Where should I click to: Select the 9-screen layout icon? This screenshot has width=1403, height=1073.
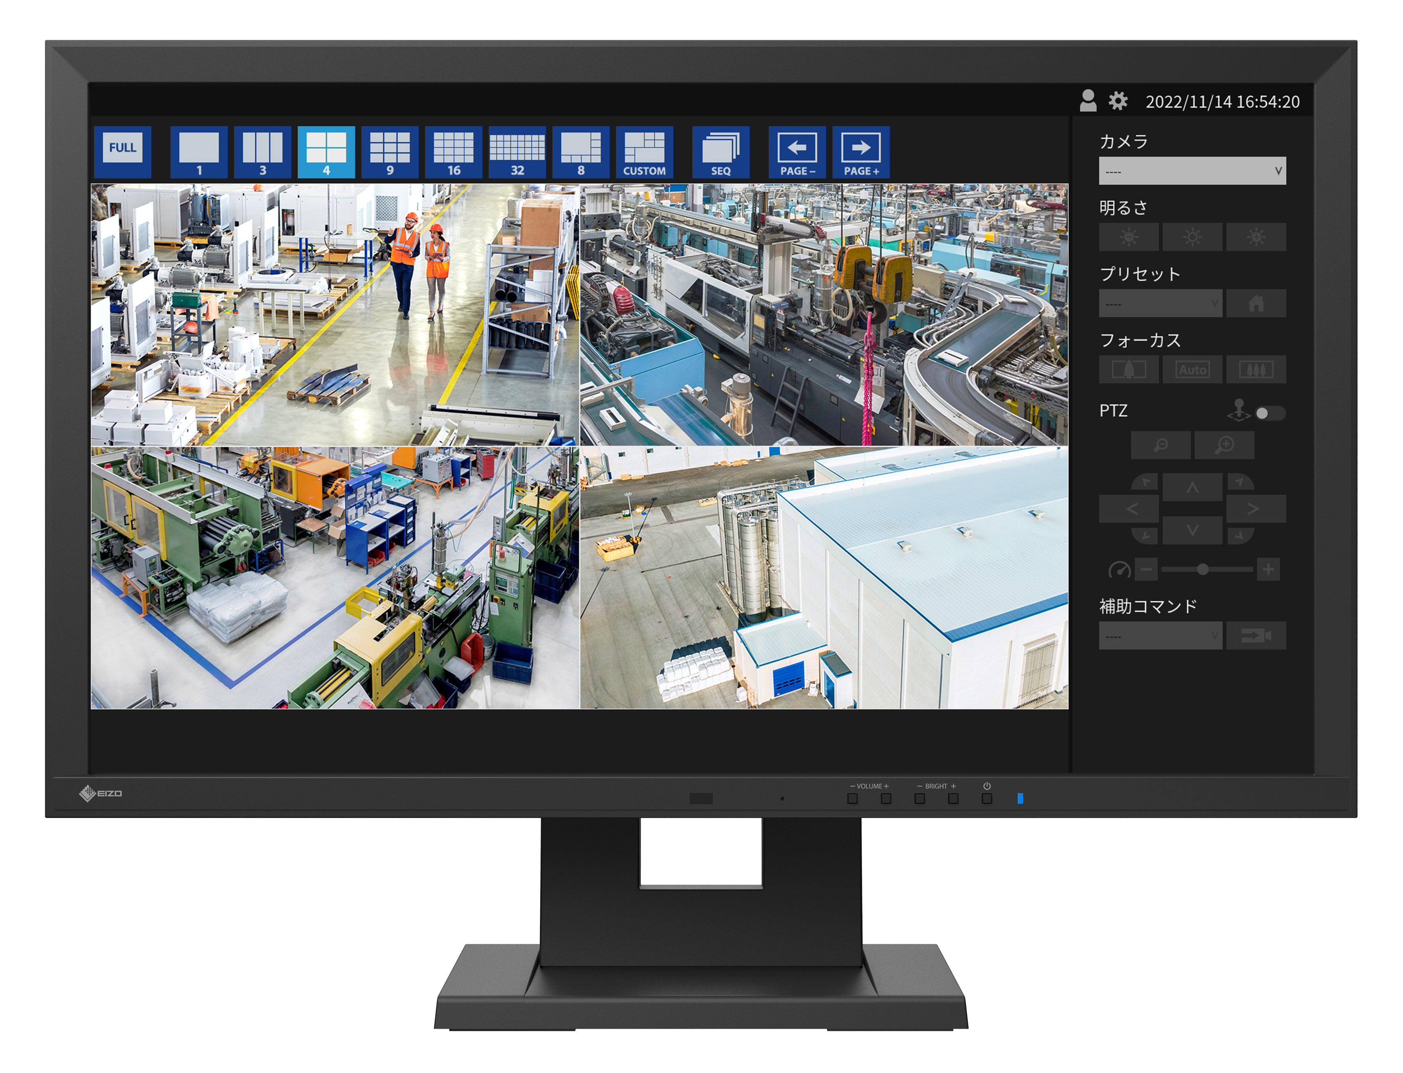390,152
